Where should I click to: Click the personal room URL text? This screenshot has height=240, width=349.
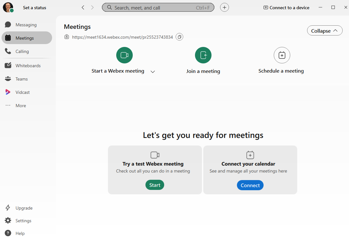tap(122, 37)
